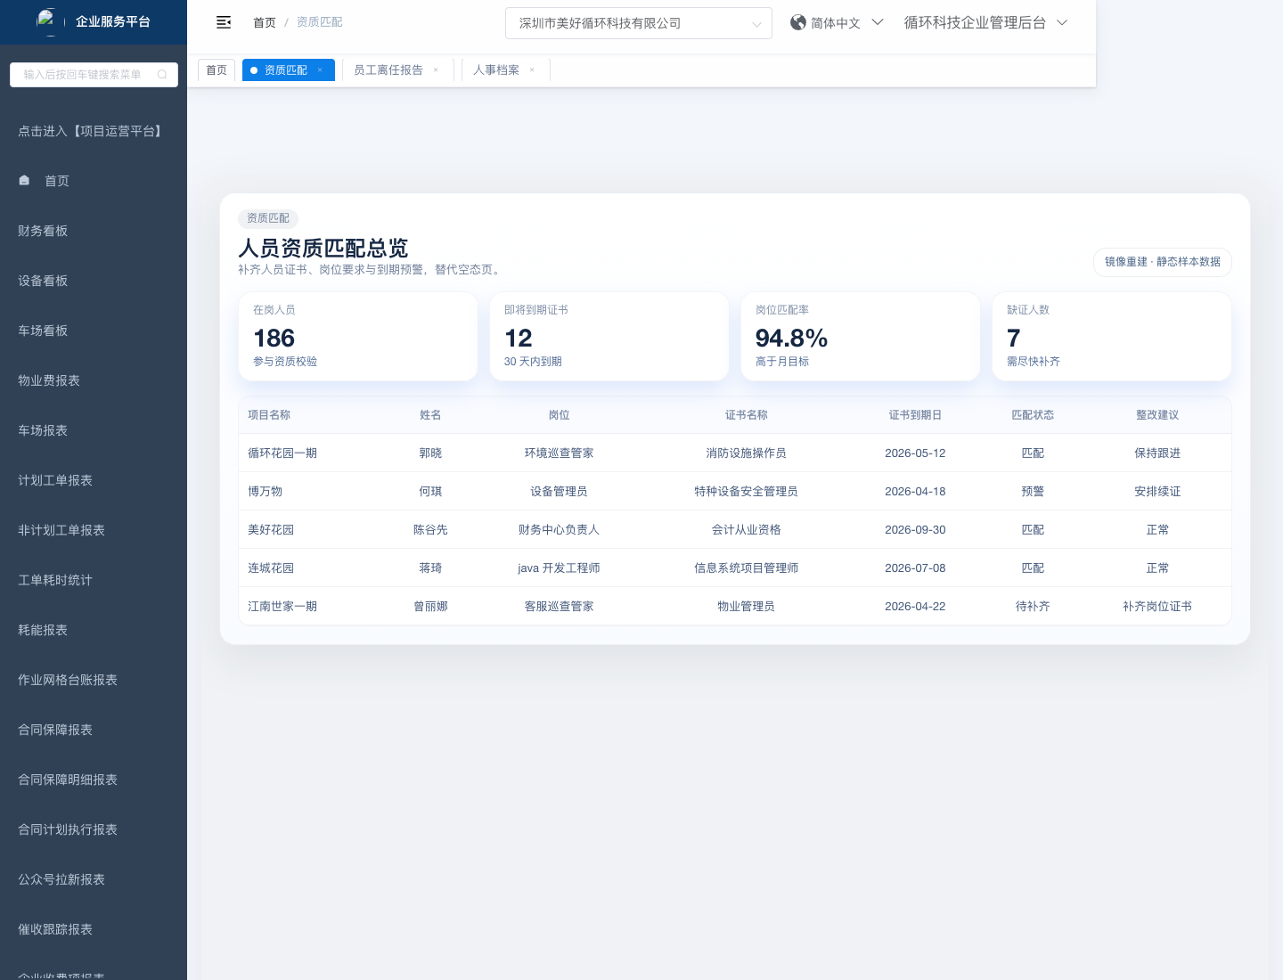Switch to the 人事档案 tab
This screenshot has height=980, width=1283.
(x=496, y=70)
